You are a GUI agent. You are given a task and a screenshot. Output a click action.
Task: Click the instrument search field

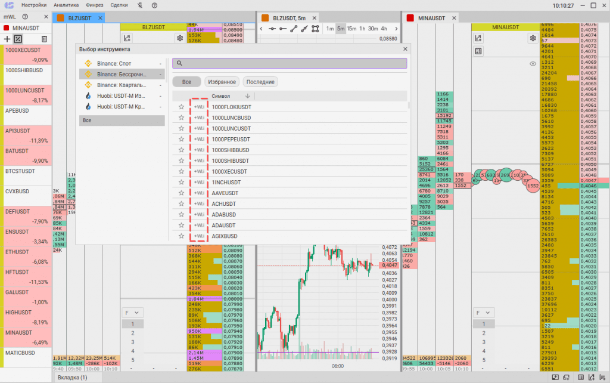(x=290, y=63)
